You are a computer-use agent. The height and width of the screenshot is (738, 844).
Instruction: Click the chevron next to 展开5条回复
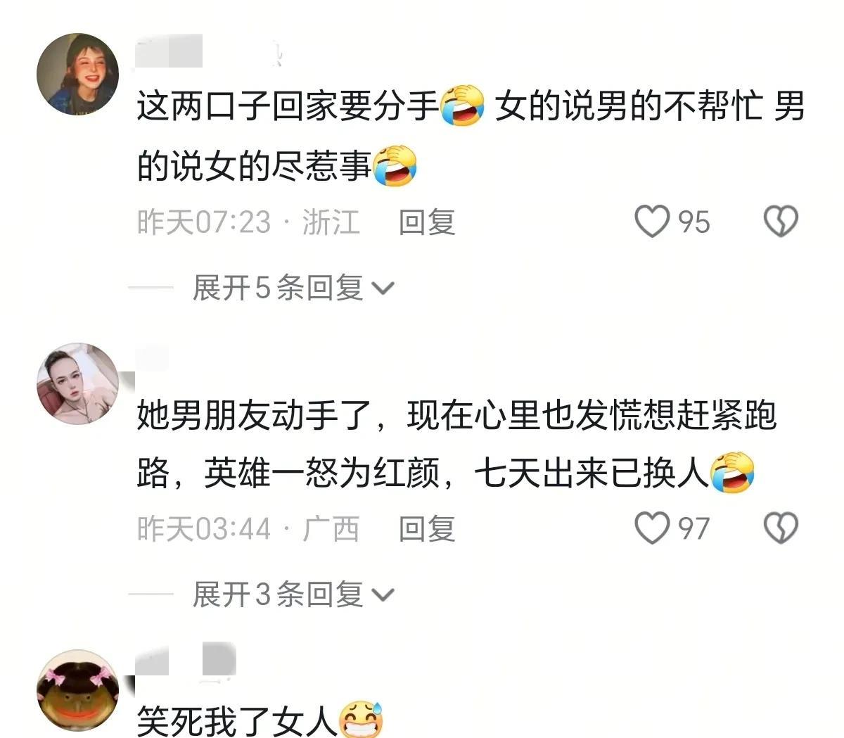(383, 288)
